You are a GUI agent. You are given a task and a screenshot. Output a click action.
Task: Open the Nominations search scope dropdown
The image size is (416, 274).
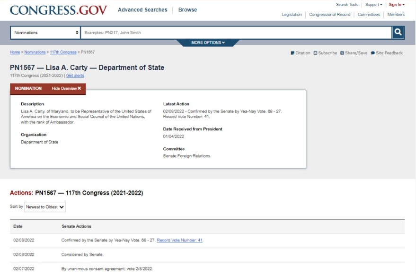45,33
